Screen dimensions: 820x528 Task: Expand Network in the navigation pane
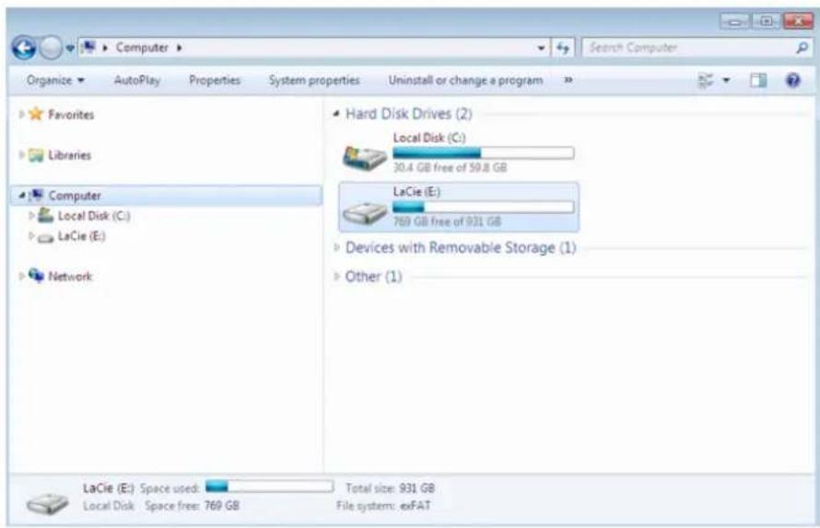[21, 276]
